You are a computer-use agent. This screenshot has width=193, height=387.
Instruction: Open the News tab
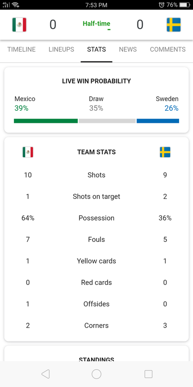click(128, 49)
